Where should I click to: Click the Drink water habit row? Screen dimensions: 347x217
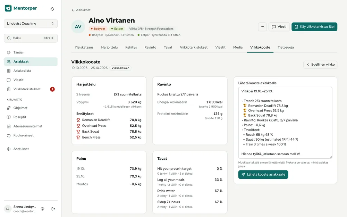[x=190, y=193]
